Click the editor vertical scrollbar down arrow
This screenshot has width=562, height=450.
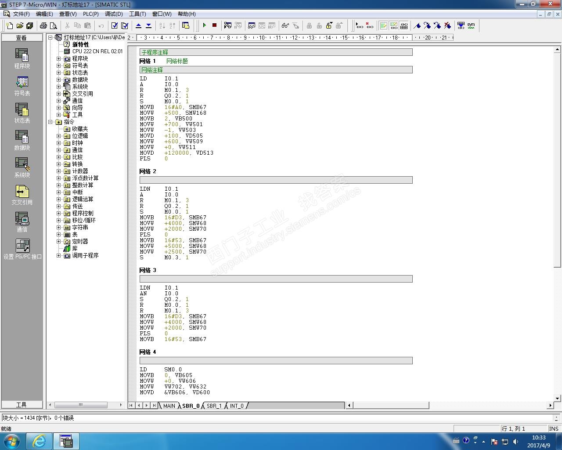coord(558,398)
